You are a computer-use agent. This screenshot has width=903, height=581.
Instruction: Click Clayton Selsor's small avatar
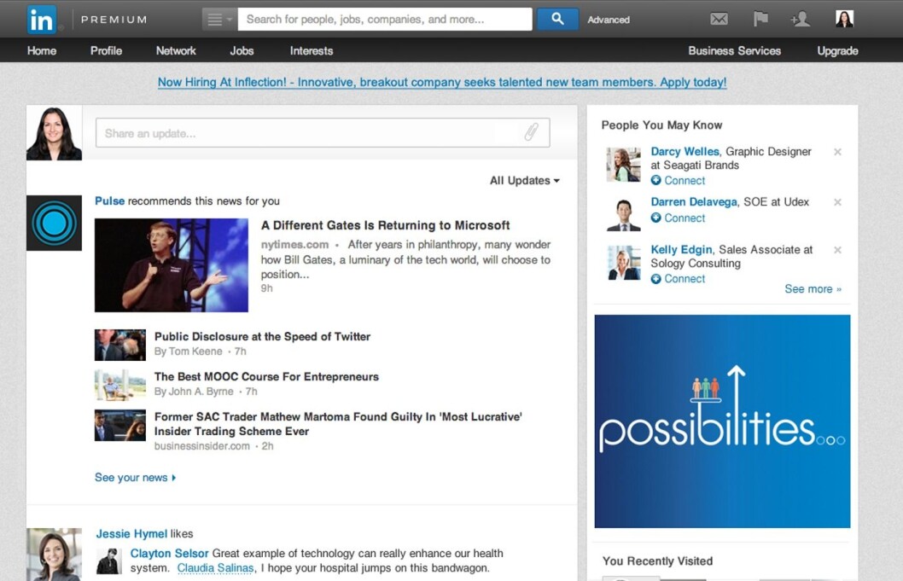(x=109, y=561)
